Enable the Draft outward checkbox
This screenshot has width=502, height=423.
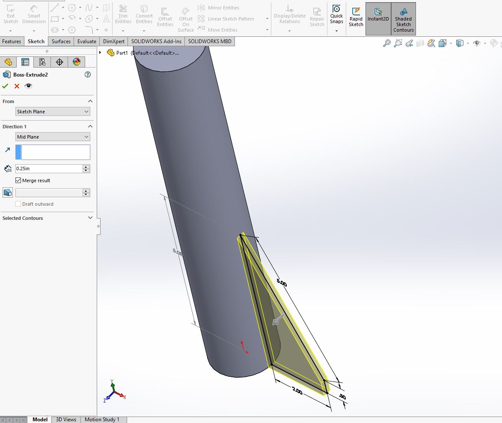(18, 204)
